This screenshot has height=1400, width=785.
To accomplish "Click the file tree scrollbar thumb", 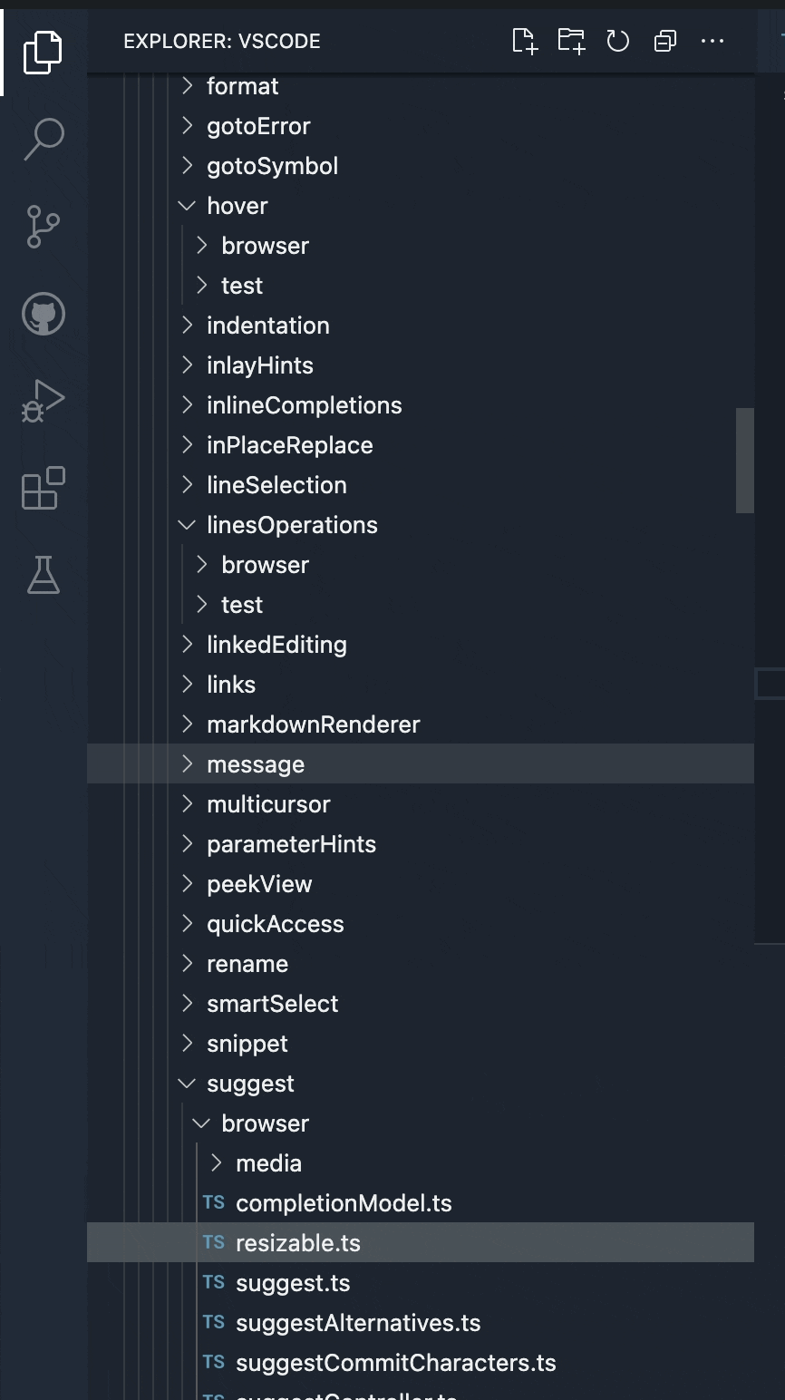I will [743, 461].
